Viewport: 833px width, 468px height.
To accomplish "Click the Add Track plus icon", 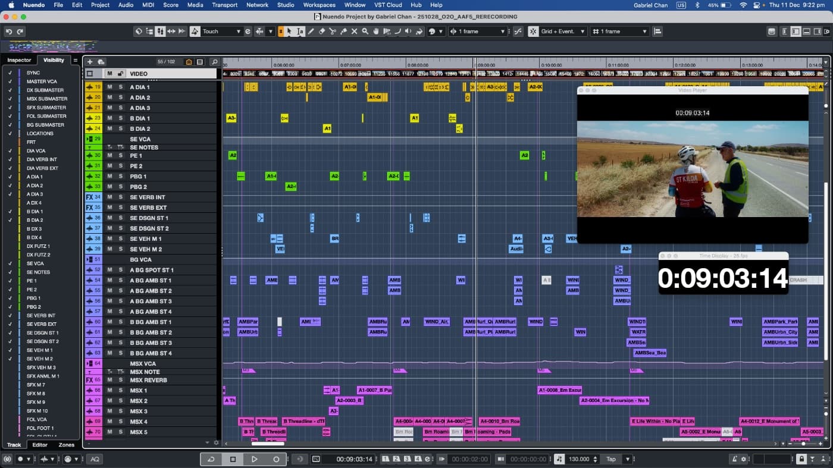I will pyautogui.click(x=90, y=62).
